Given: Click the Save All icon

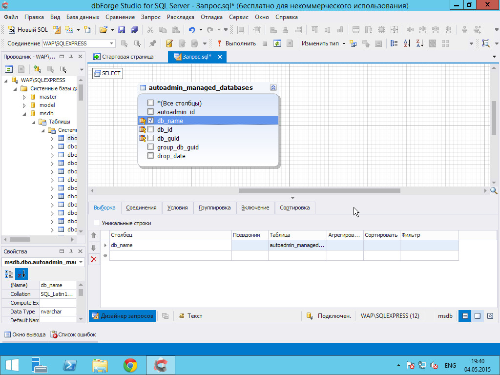Looking at the screenshot, I should (x=134, y=30).
